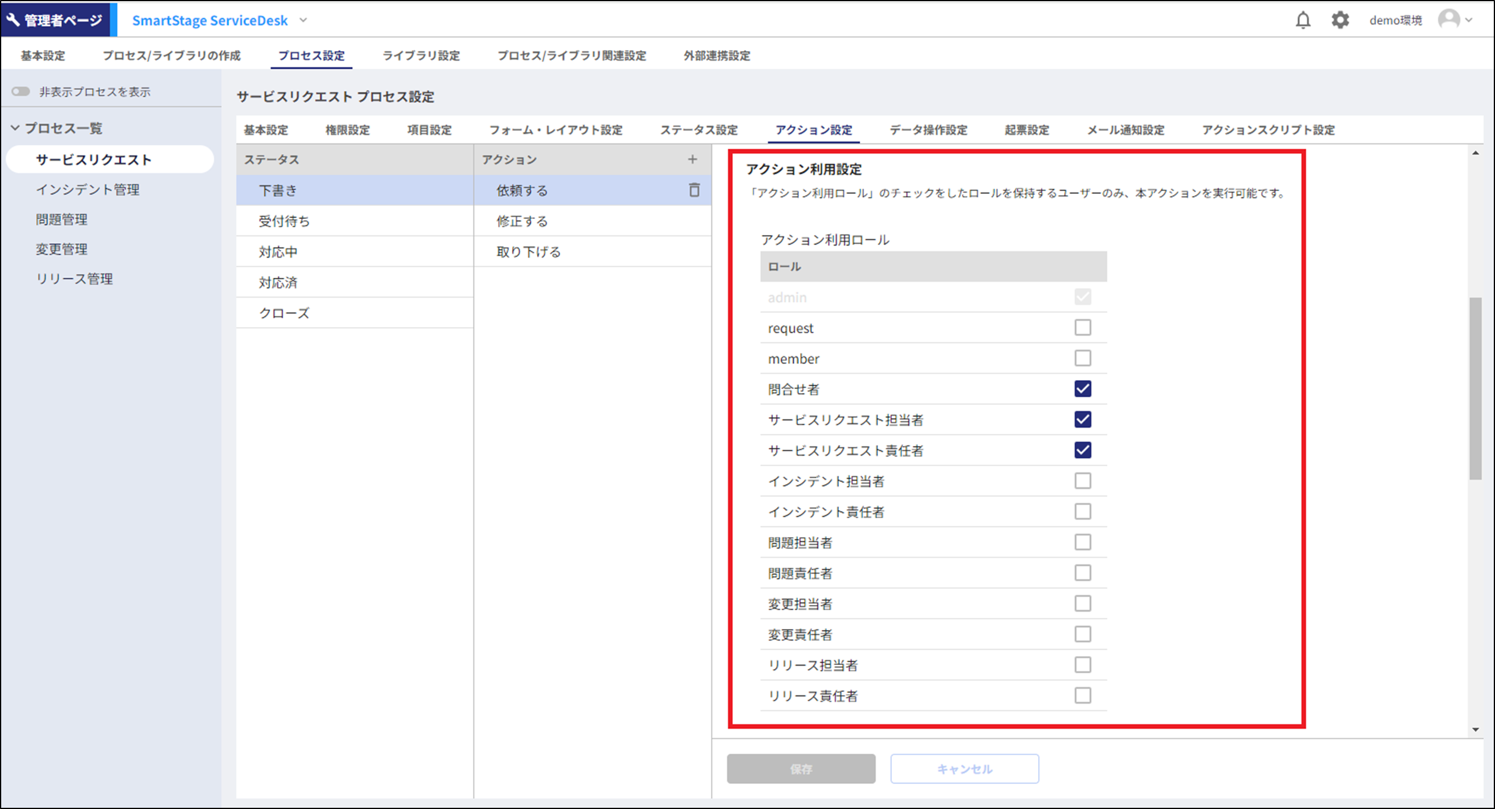This screenshot has width=1495, height=809.
Task: Uncheck the 問合せ者 role checkbox
Action: [1082, 389]
